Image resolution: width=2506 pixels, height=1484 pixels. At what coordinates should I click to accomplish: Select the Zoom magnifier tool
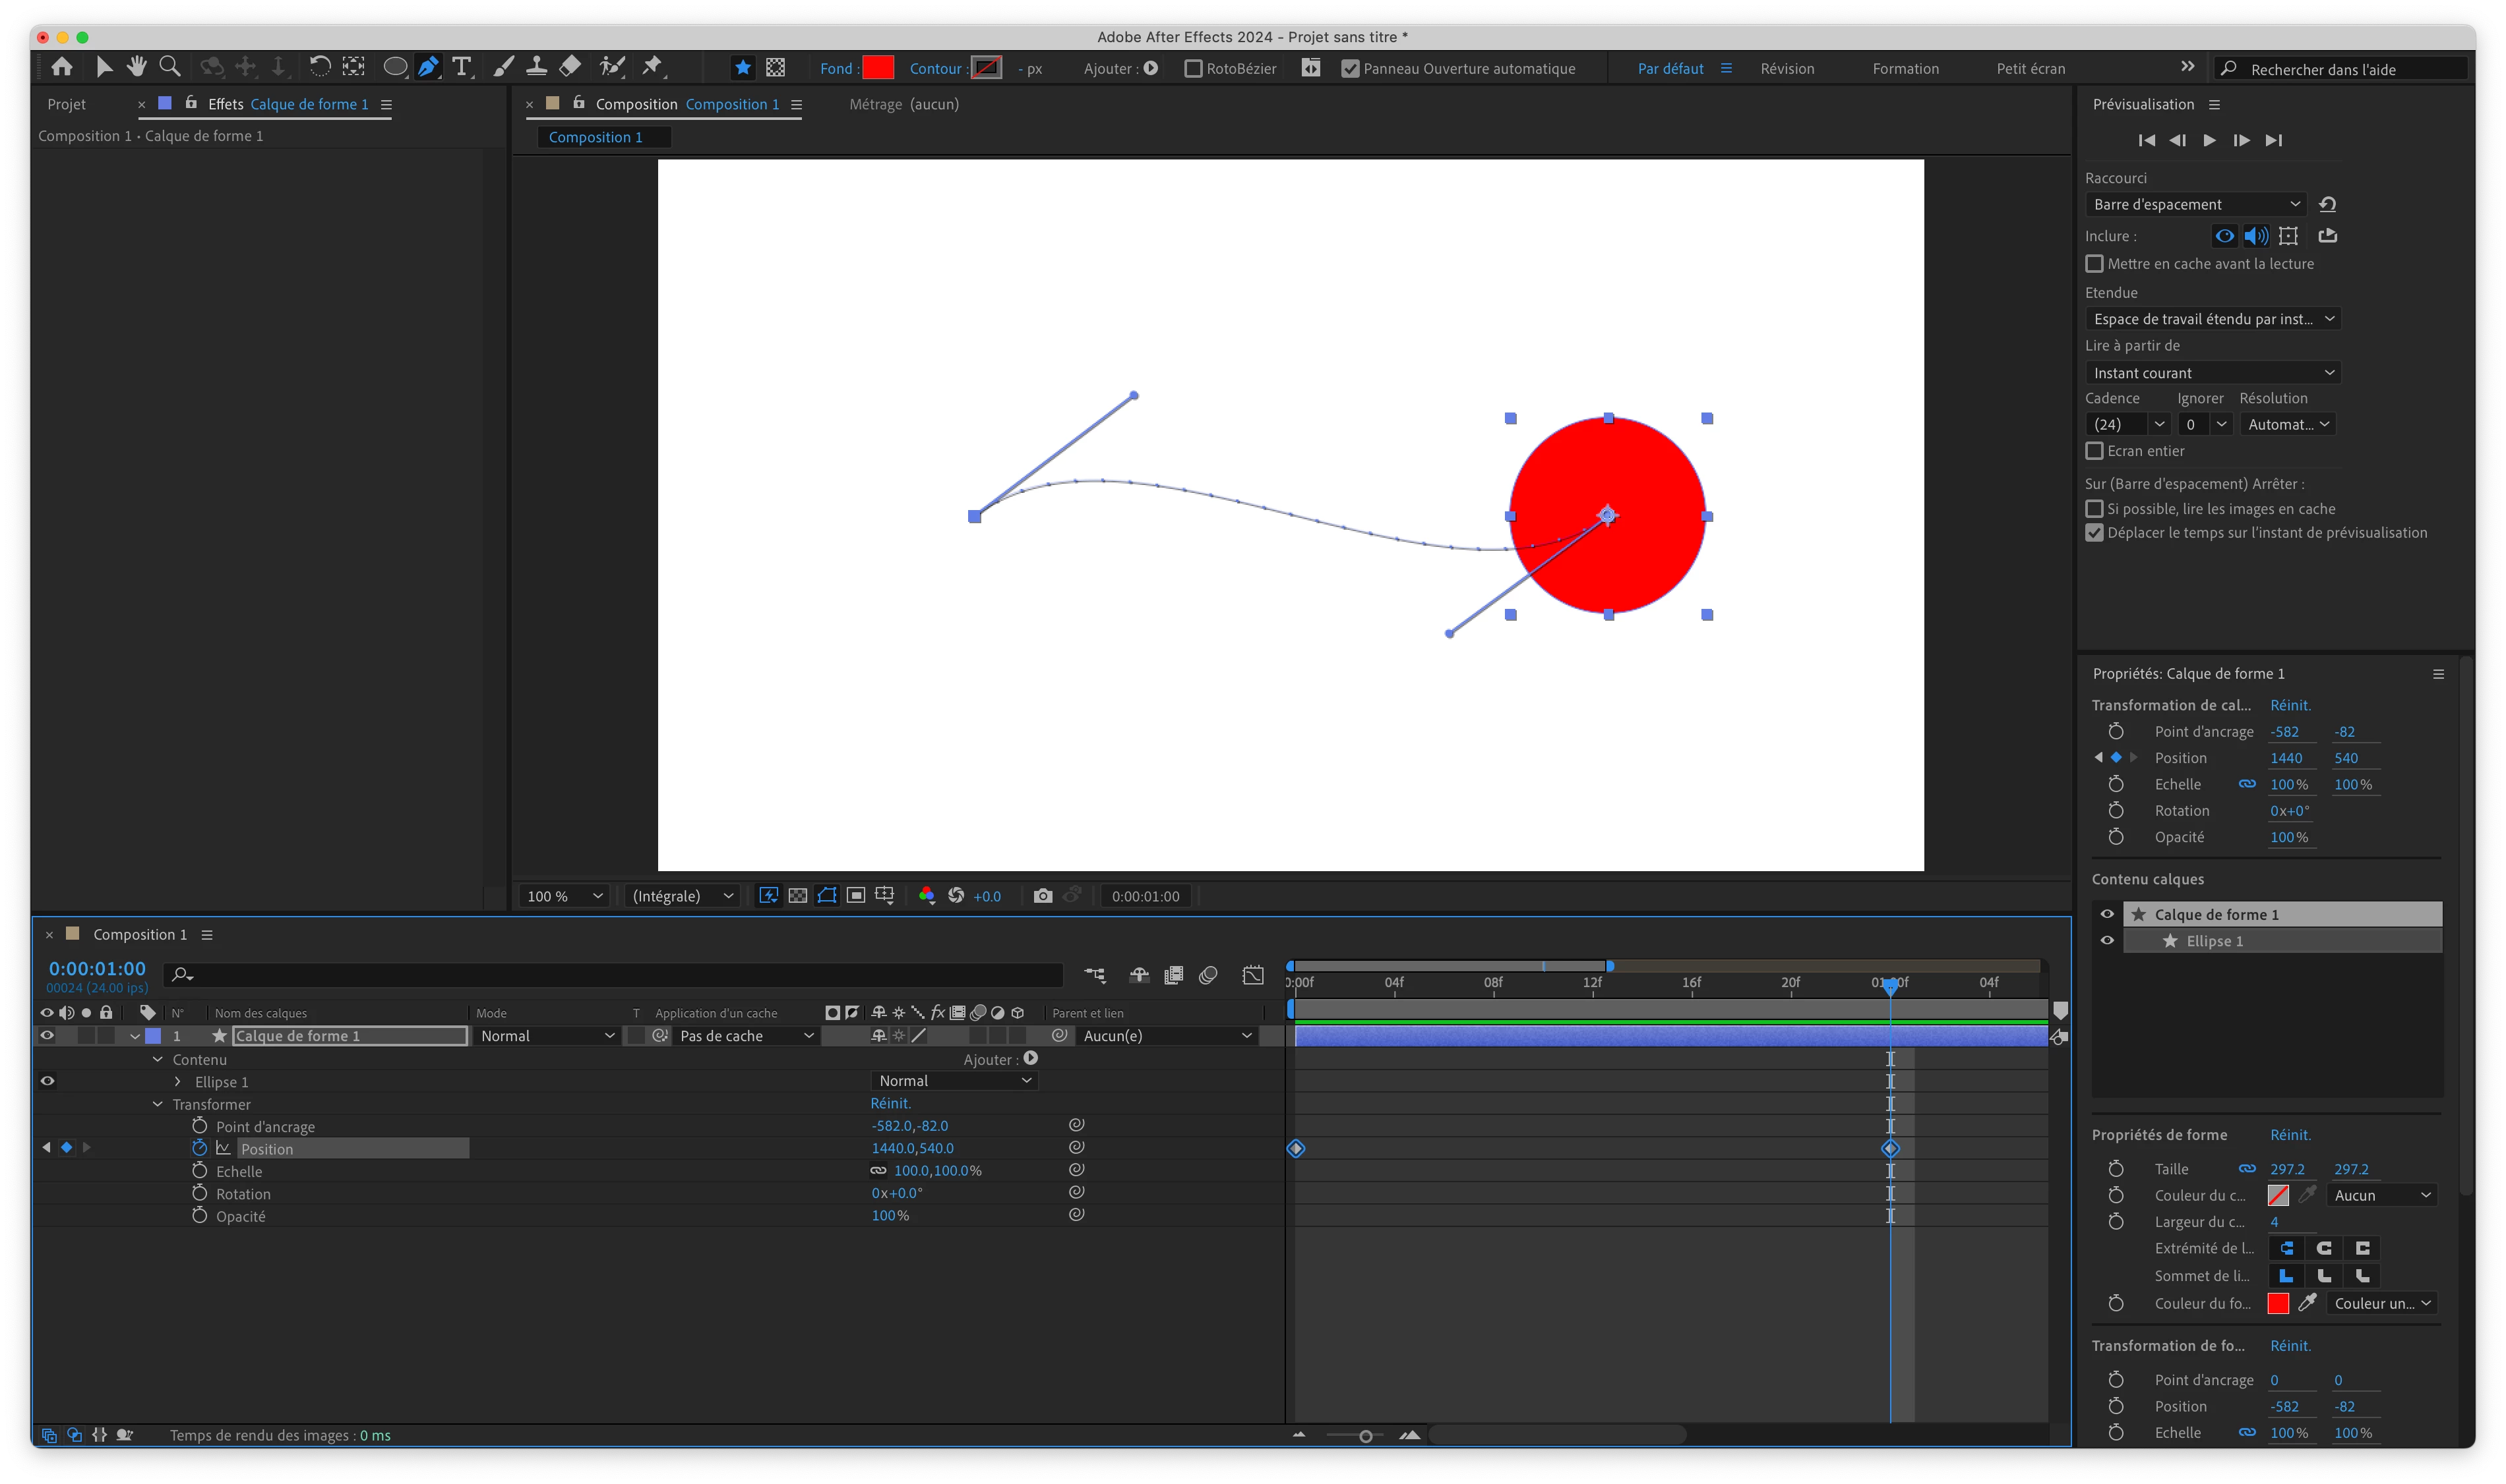coord(170,67)
